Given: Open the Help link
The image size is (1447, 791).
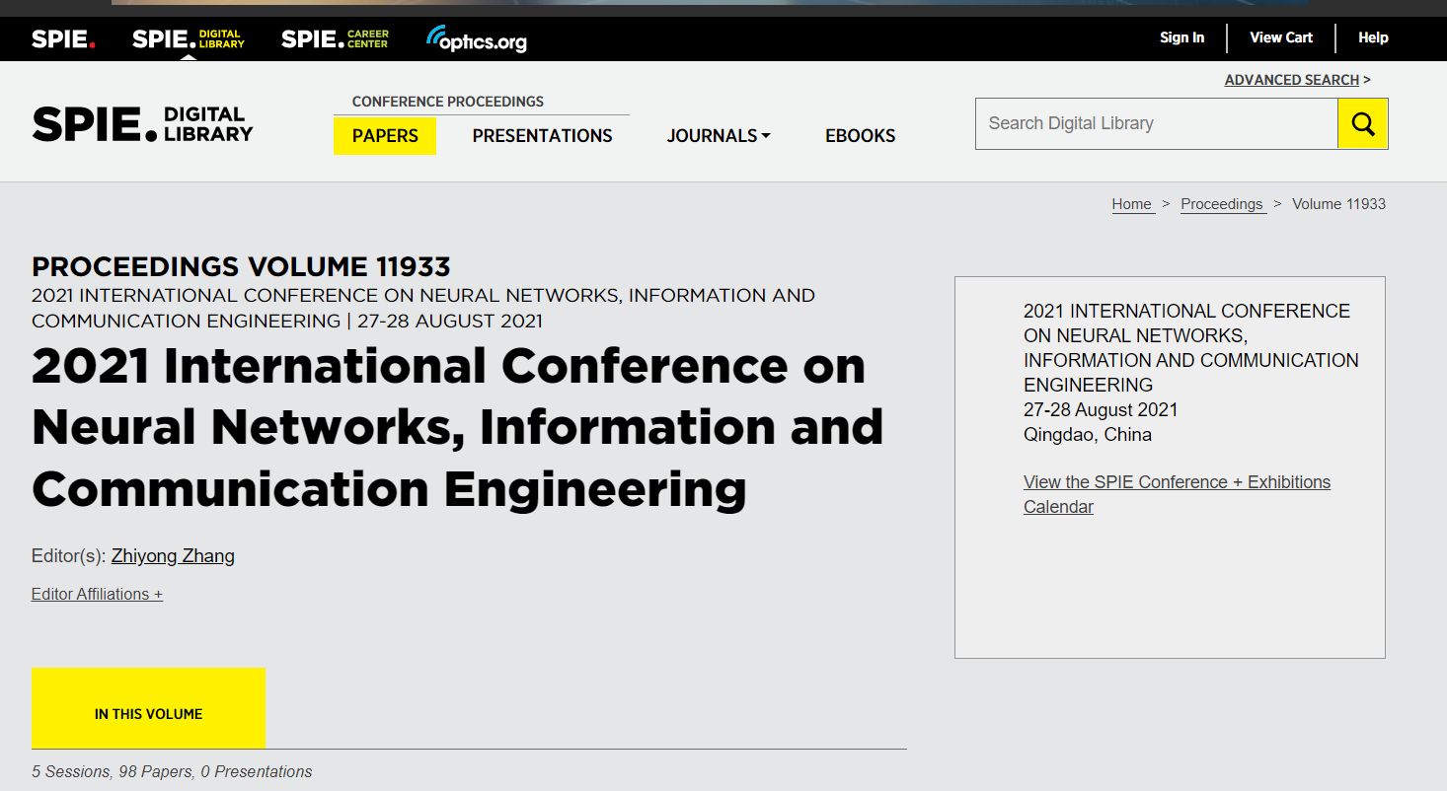Looking at the screenshot, I should [1372, 37].
